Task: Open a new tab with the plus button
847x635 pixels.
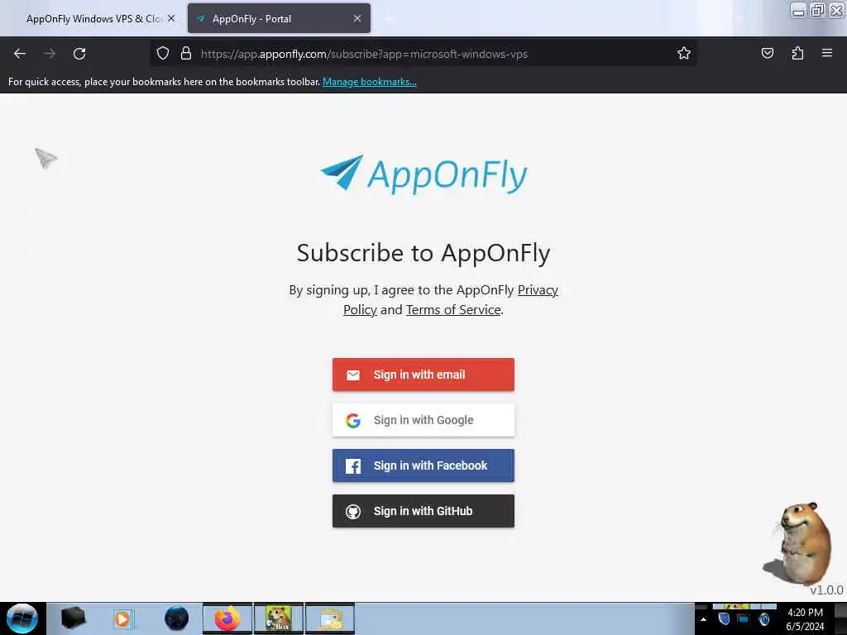Action: [x=387, y=18]
